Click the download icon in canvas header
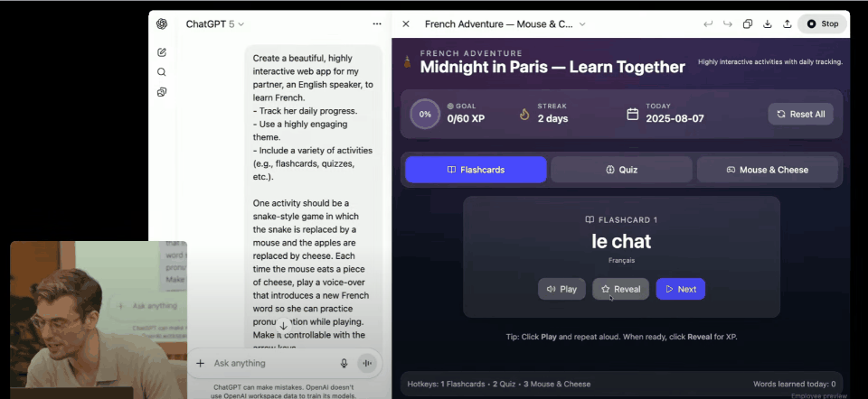This screenshot has height=399, width=868. point(768,24)
